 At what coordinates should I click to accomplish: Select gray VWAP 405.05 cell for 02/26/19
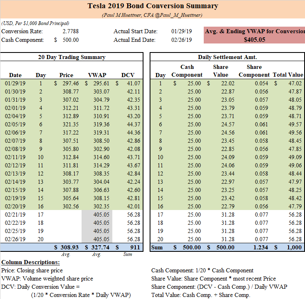101,239
